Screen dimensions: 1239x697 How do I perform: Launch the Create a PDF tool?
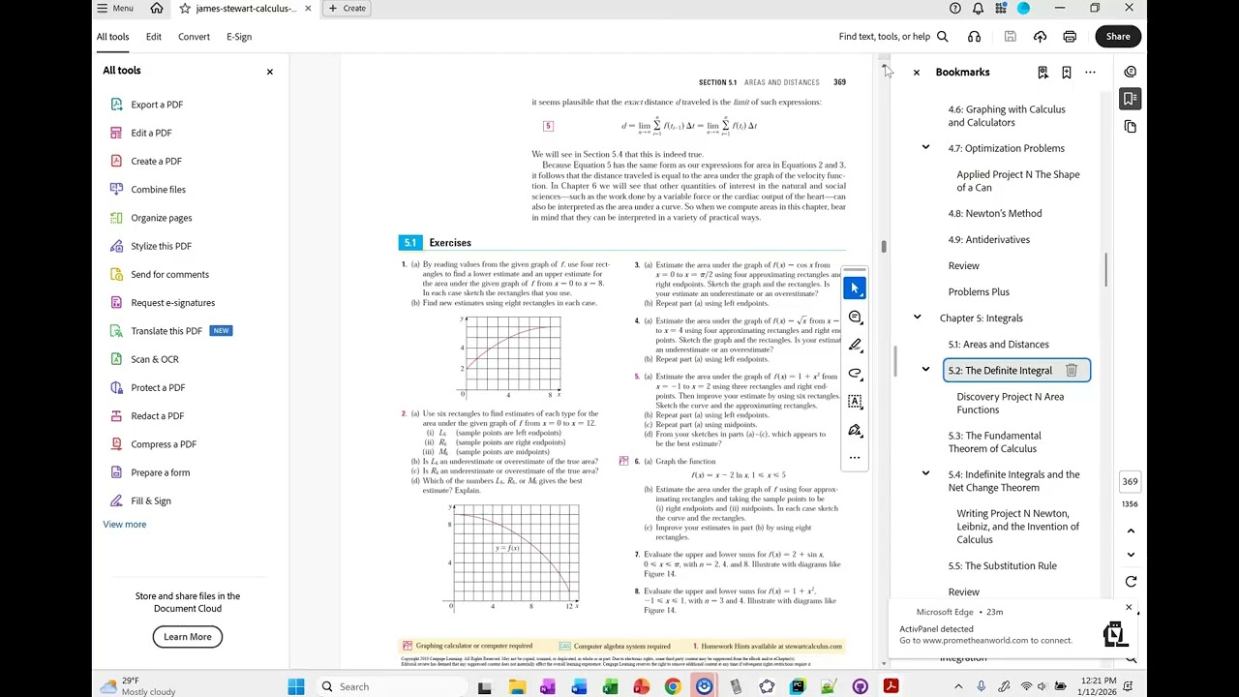156,161
